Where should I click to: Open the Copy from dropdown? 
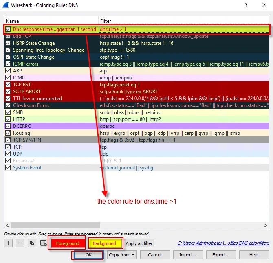[122, 255]
